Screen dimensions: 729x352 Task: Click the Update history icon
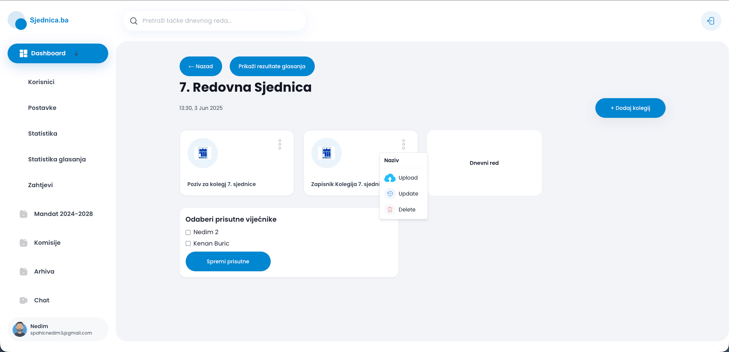[x=390, y=194]
